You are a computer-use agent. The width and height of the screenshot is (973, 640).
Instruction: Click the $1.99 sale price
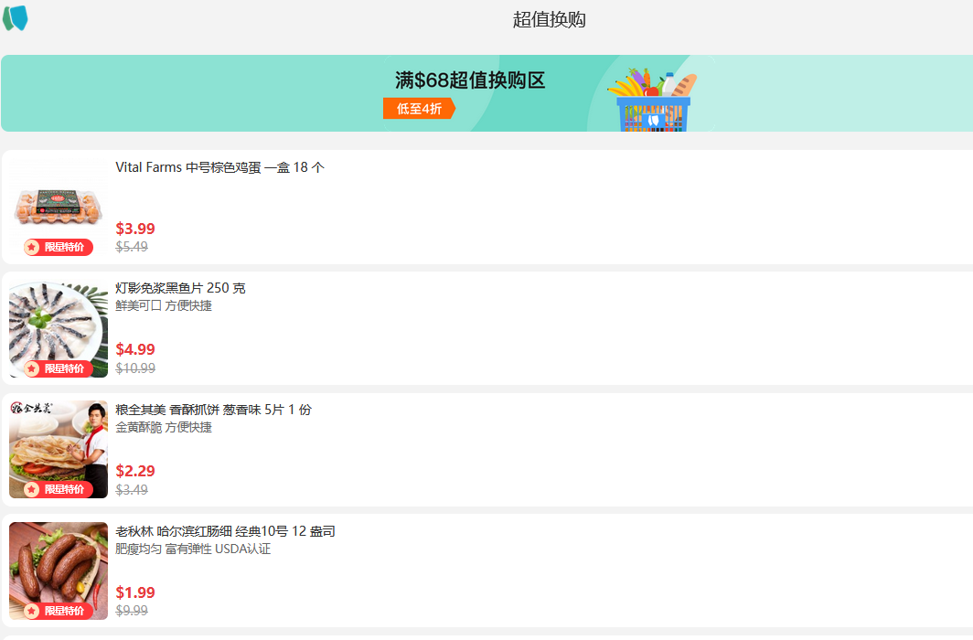click(135, 592)
